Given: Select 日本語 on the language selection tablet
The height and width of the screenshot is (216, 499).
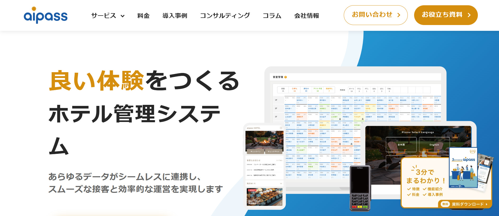Looking at the screenshot, I should coord(401,145).
